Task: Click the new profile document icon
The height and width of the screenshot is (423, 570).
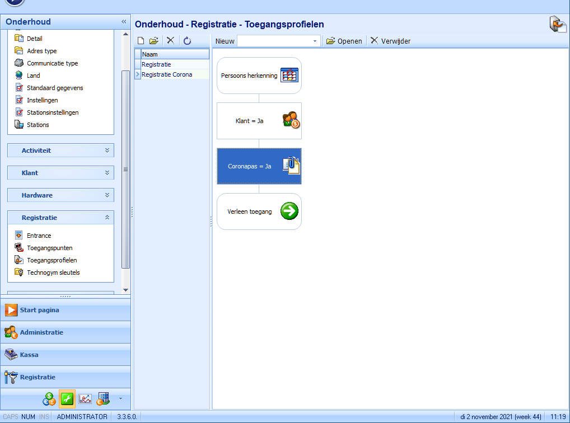Action: point(141,41)
